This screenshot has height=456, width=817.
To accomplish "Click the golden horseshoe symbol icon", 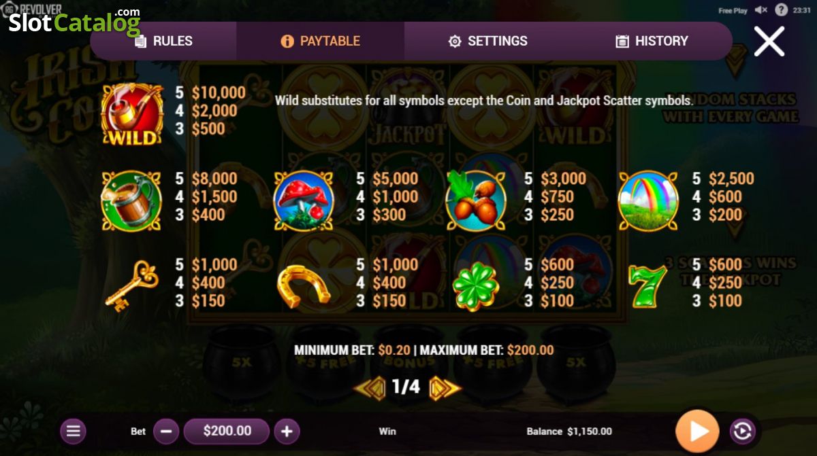I will click(304, 285).
